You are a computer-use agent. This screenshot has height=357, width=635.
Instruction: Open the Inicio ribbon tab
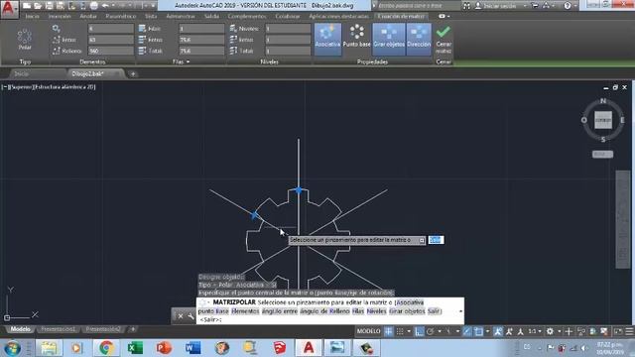[33, 16]
